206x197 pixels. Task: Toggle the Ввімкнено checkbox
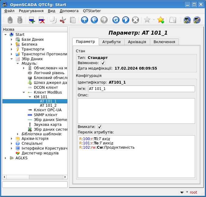point(103,63)
